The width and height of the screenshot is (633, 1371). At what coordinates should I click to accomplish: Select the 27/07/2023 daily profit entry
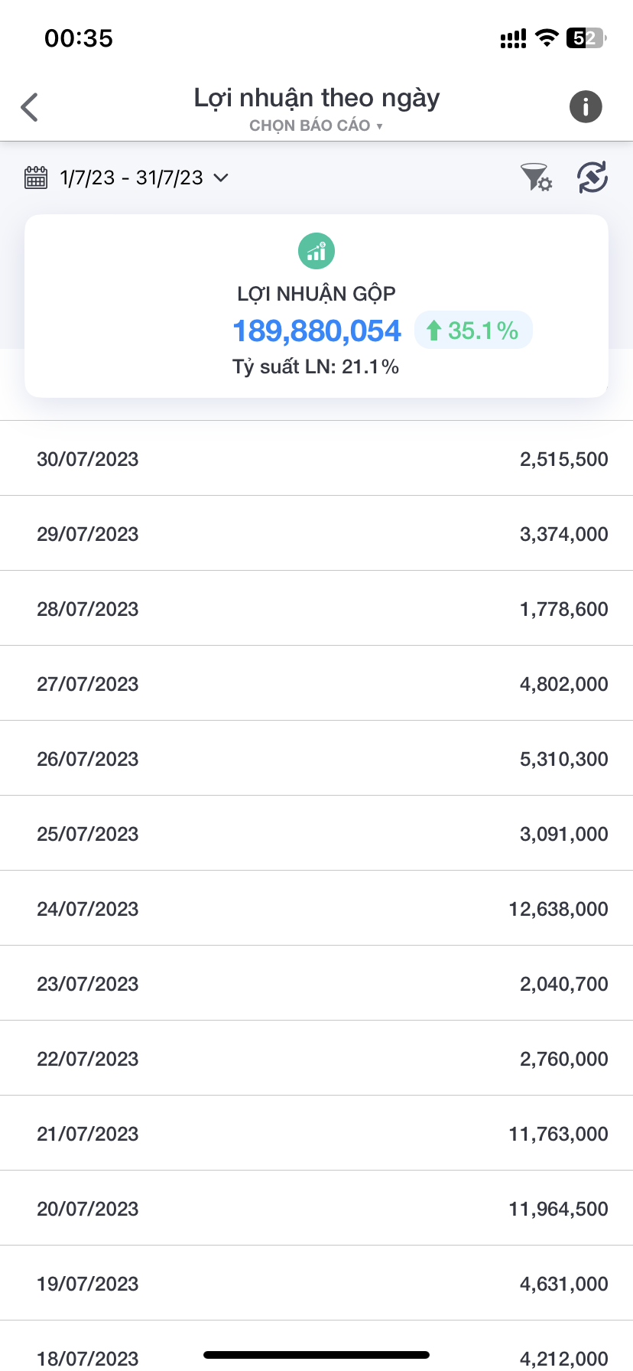point(316,684)
